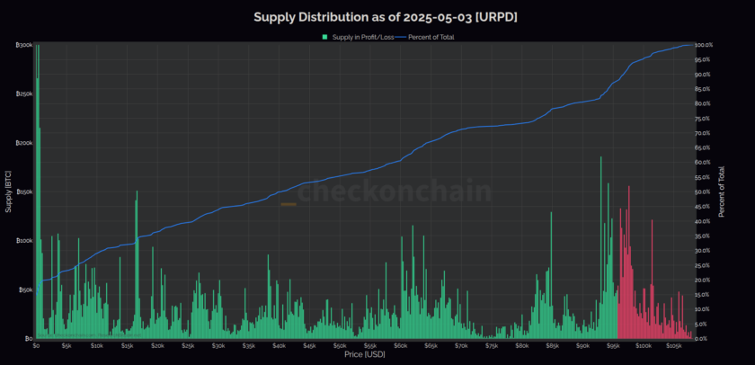Click the $75k tick label on x-axis
Screen dimensions: 755x365
pos(492,345)
